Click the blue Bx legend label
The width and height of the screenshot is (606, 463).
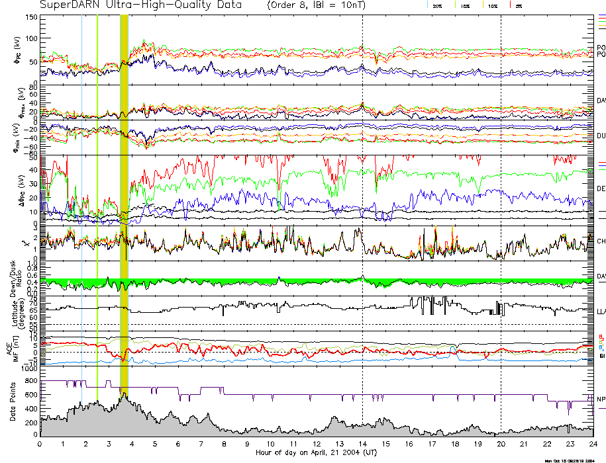pyautogui.click(x=601, y=347)
